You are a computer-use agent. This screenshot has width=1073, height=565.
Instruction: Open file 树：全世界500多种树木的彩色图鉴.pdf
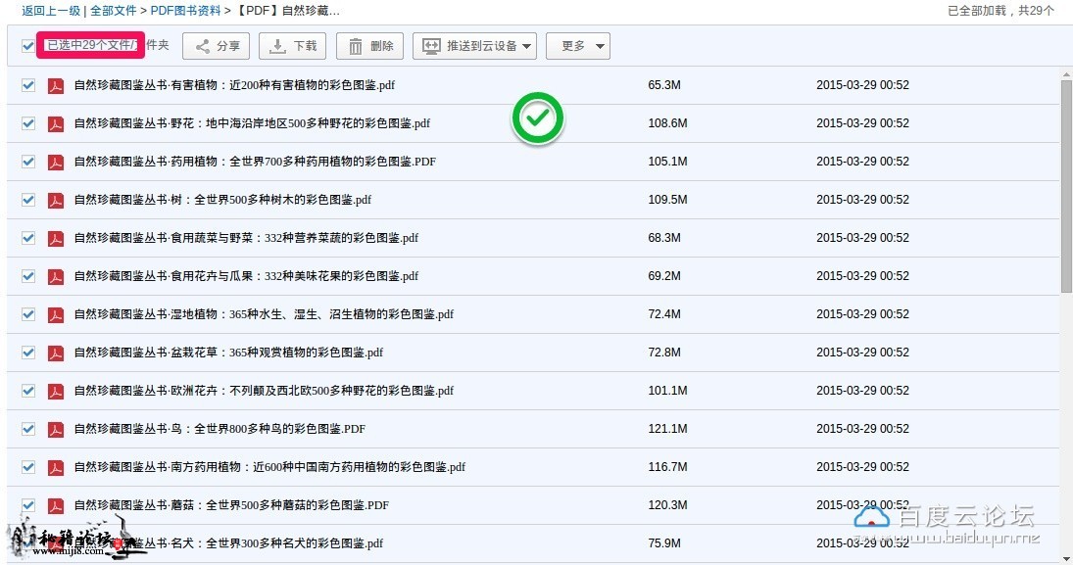click(222, 200)
